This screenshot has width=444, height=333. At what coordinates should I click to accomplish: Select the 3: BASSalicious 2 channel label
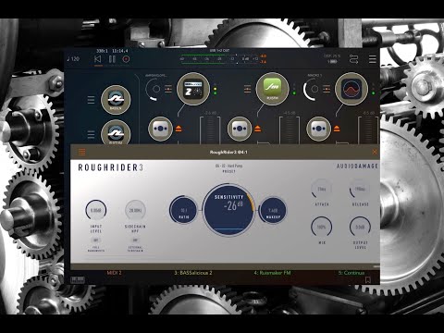(193, 273)
